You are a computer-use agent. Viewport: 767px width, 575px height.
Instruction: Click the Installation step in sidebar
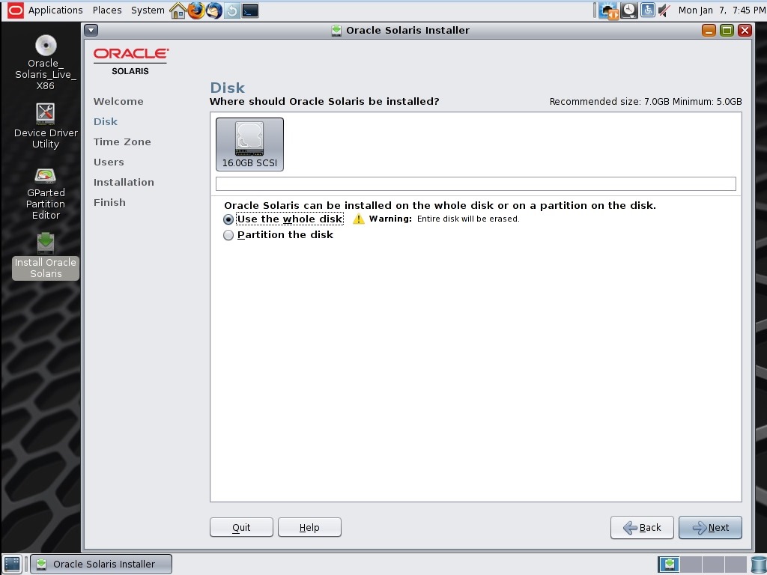(x=124, y=182)
